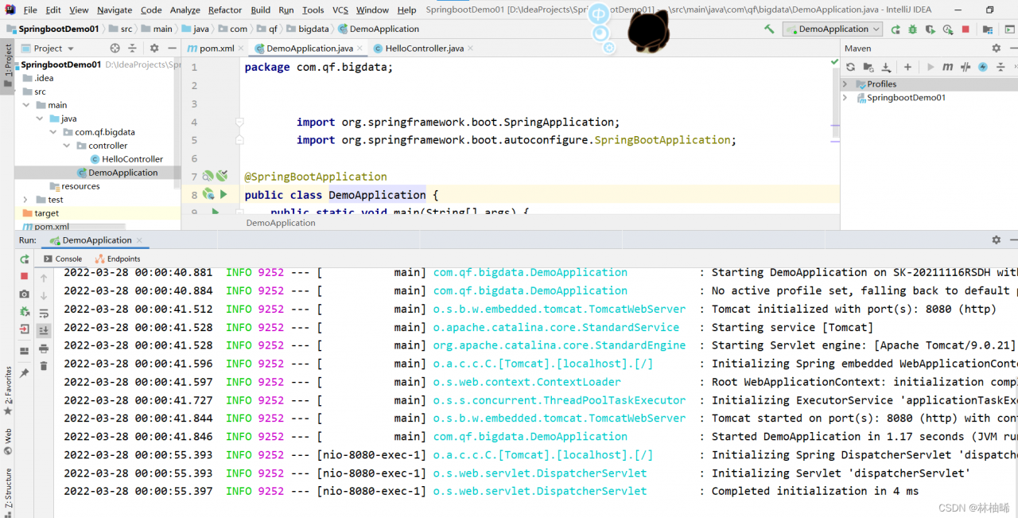
Task: Stop the application using the top toolbar square
Action: [966, 29]
